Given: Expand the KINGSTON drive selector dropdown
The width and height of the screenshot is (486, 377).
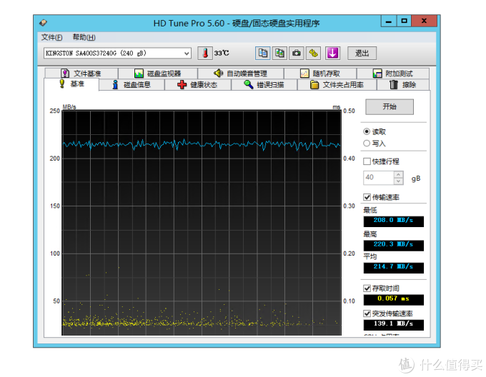Looking at the screenshot, I should [x=187, y=54].
